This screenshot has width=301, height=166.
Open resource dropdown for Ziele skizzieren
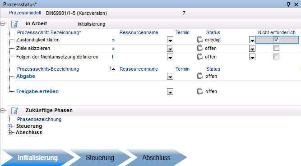point(170,49)
